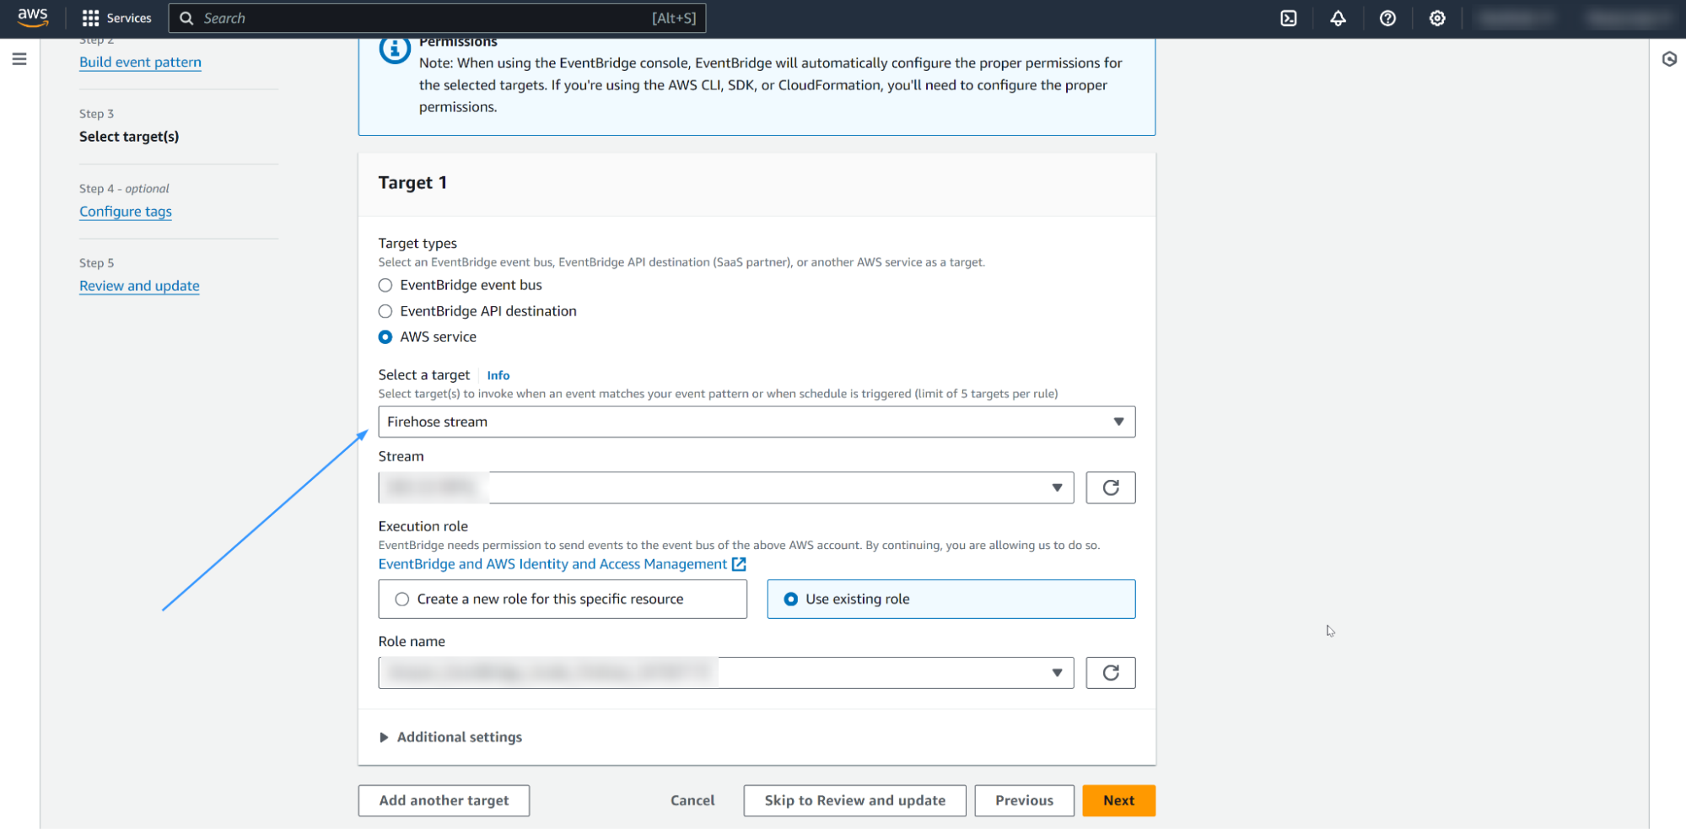Click the AWS home logo
1686x829 pixels.
tap(32, 18)
